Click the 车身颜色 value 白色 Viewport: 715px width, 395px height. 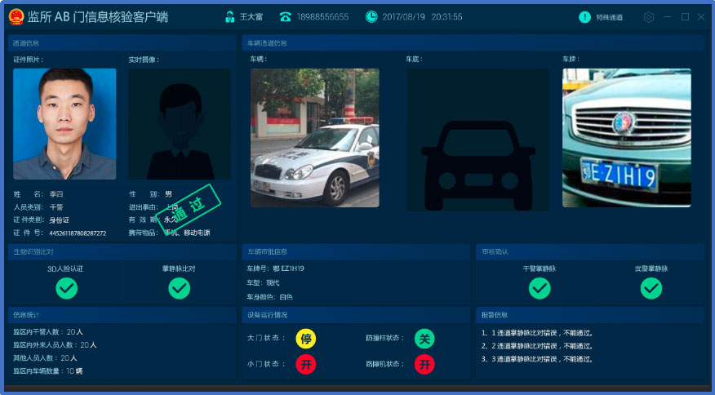[x=286, y=297]
